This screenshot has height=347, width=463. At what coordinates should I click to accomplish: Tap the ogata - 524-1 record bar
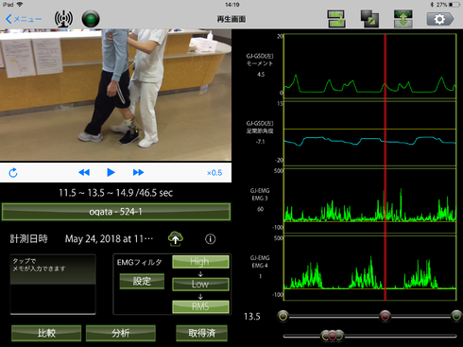(x=116, y=212)
